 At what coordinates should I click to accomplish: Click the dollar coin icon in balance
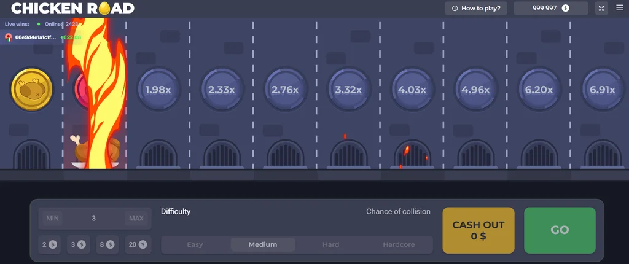[565, 8]
